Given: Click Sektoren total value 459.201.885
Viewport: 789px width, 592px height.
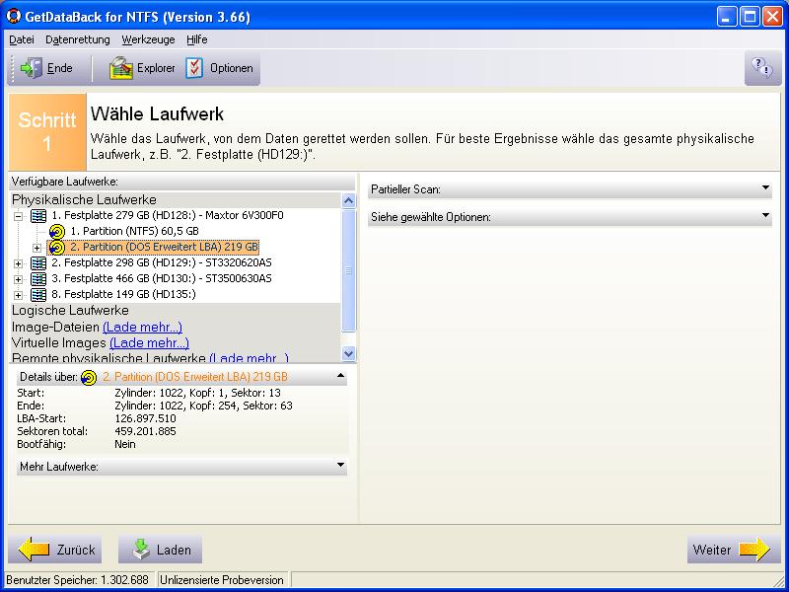Looking at the screenshot, I should click(145, 431).
